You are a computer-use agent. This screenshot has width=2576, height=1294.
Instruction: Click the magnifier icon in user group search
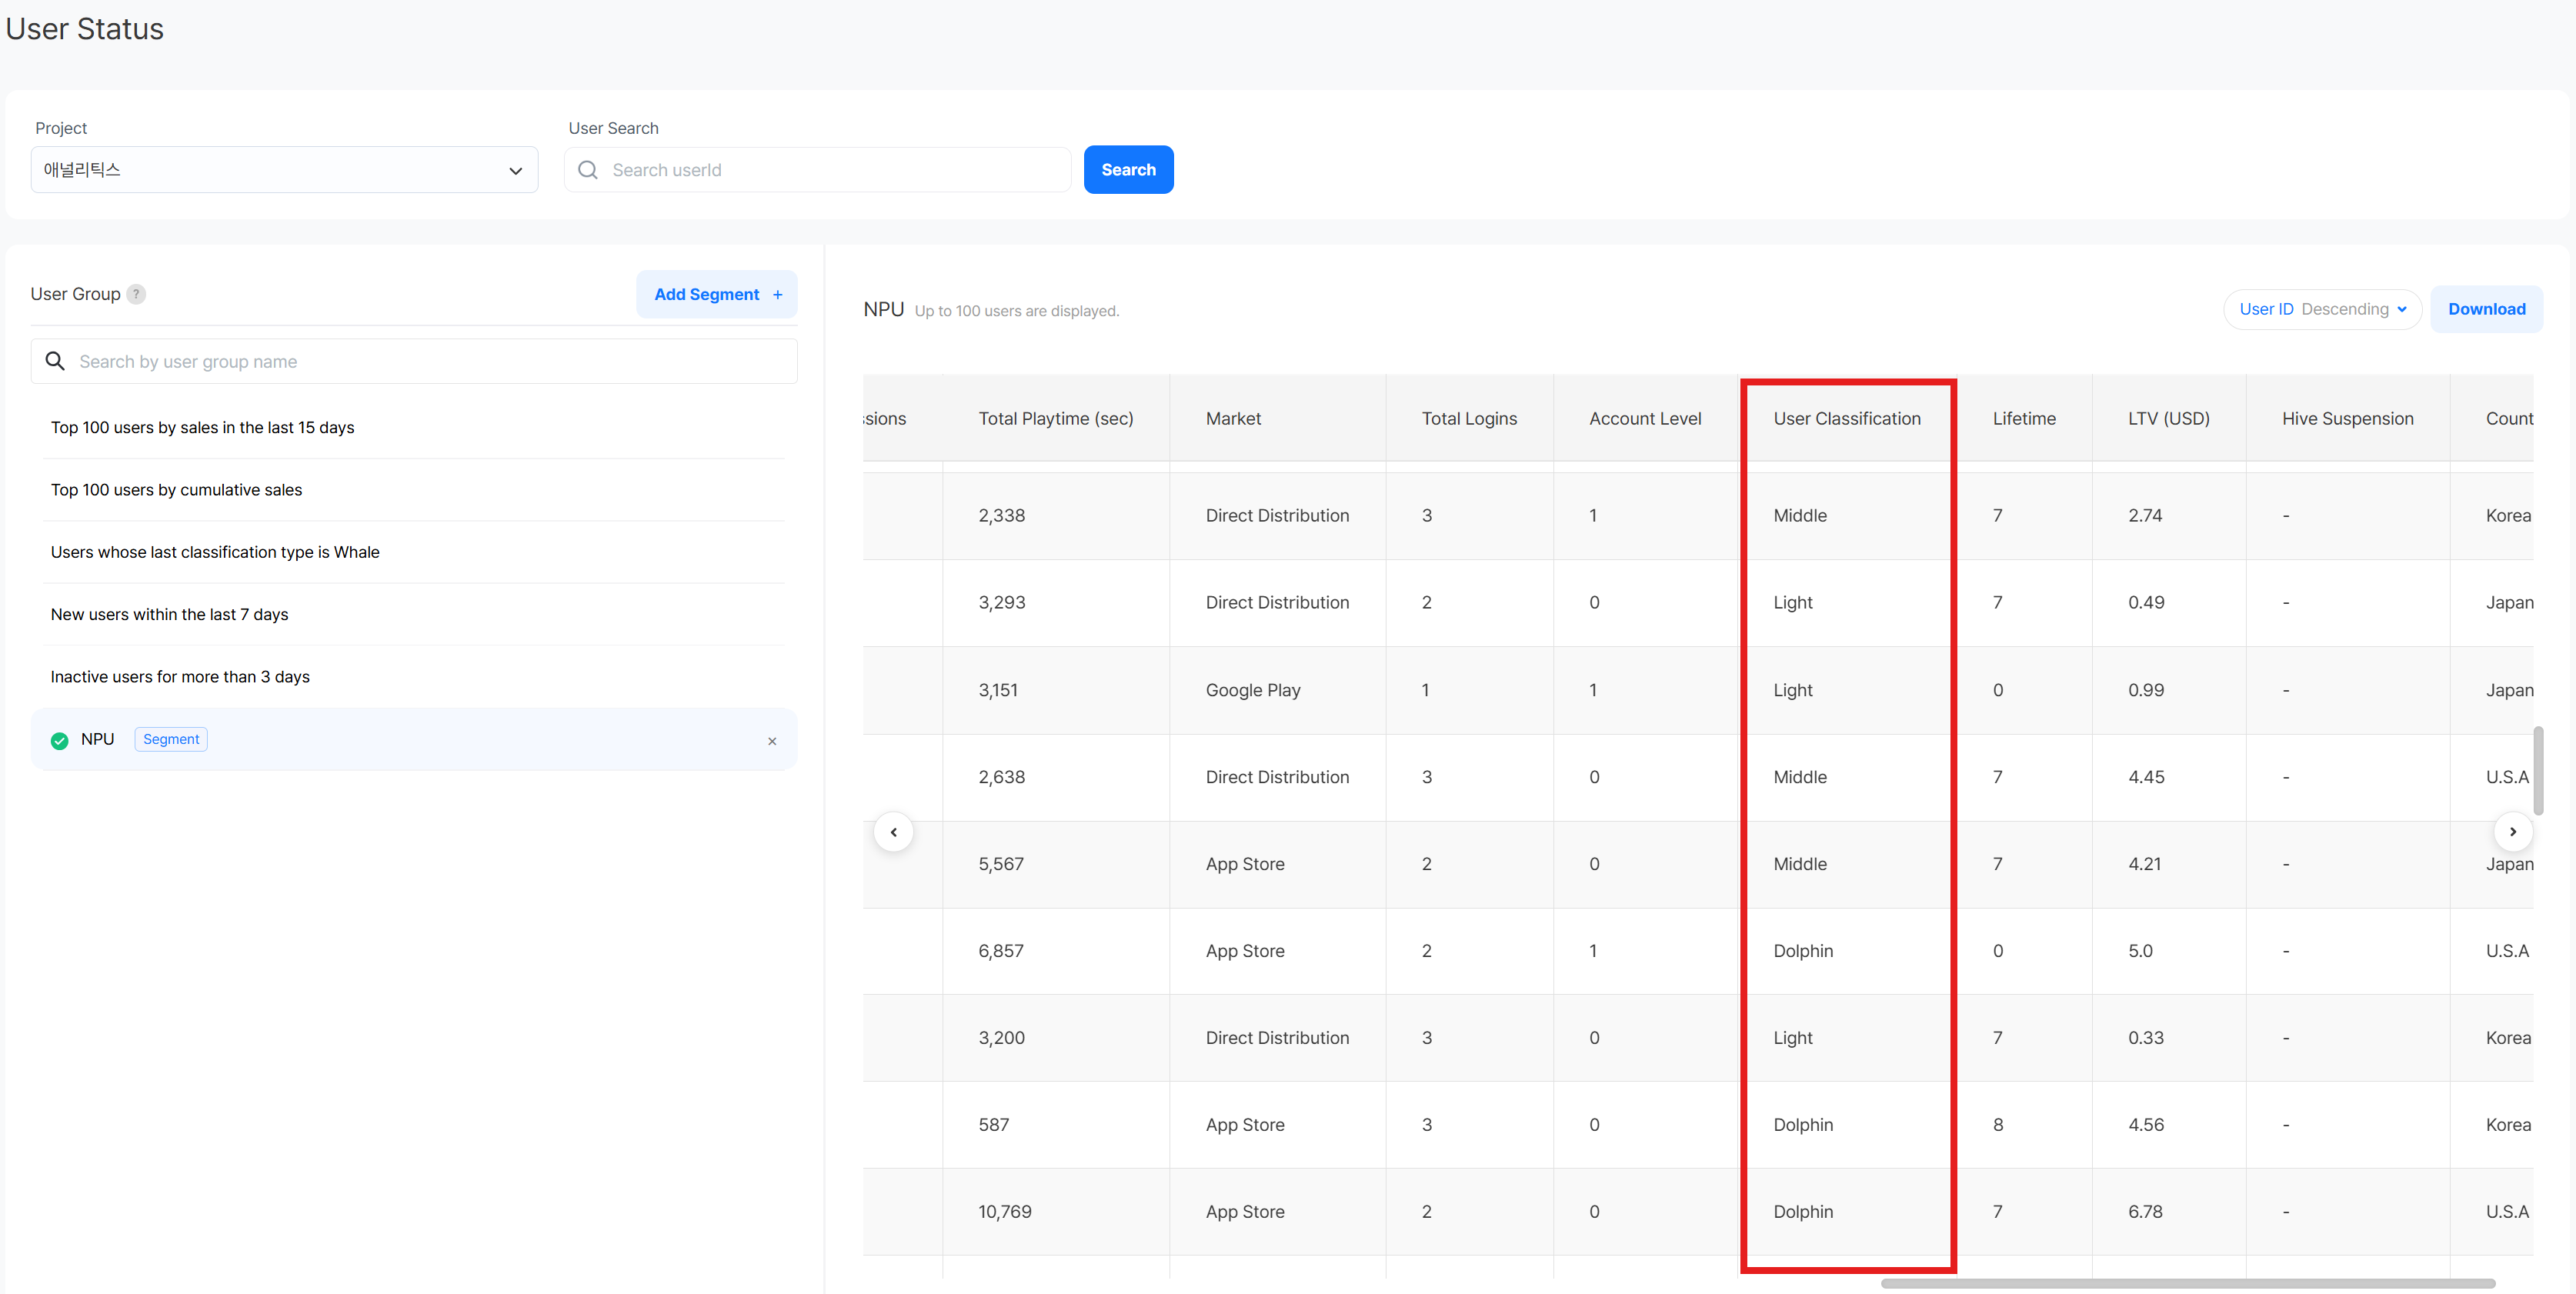coord(55,361)
